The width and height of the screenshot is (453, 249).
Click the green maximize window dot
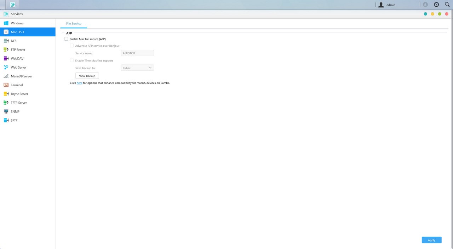coord(440,14)
